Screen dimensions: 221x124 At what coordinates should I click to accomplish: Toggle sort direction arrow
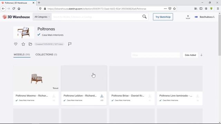pos(201,55)
